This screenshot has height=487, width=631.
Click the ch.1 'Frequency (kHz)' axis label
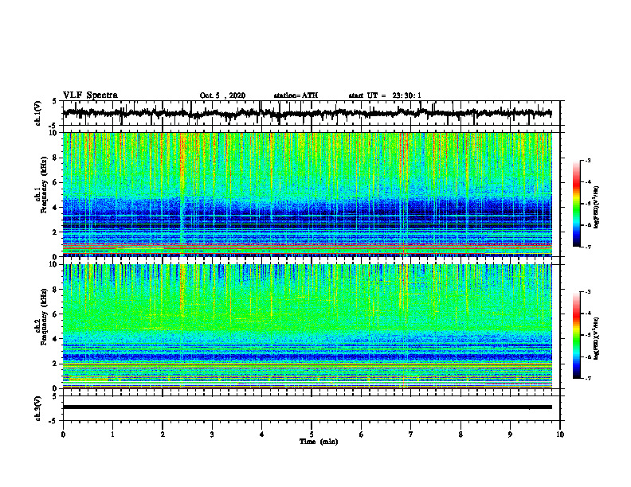pyautogui.click(x=45, y=185)
